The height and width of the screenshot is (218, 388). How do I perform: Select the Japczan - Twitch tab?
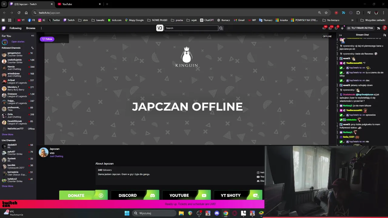(x=31, y=4)
